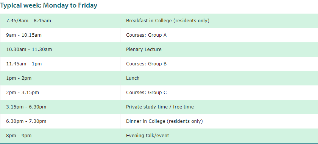
Task: Select the 2pm - 3.15pm time cell
Action: tap(60, 93)
